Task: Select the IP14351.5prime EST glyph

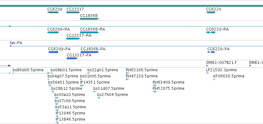Action: 82,85
